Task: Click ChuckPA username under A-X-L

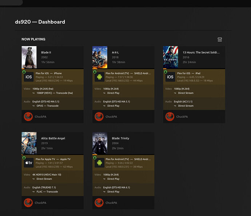Action: [x=111, y=117]
